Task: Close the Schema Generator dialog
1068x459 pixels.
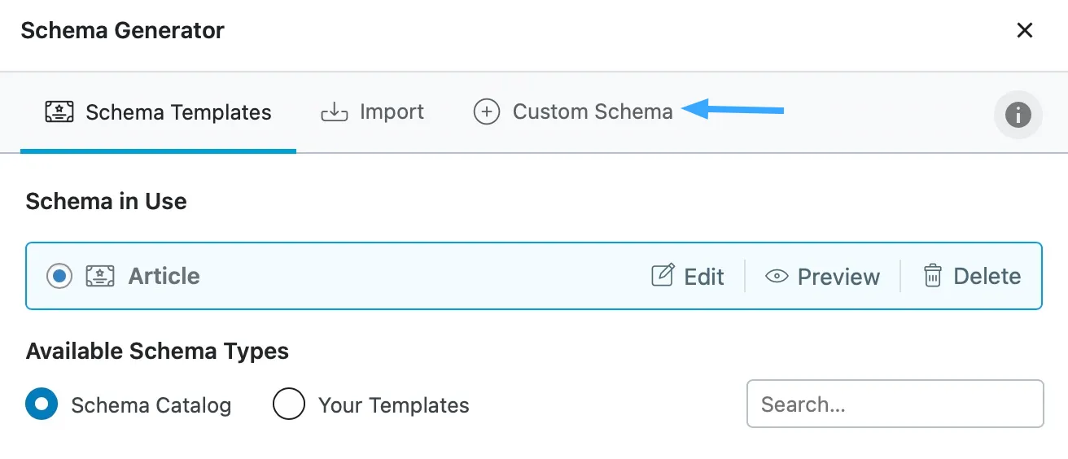Action: (1025, 31)
